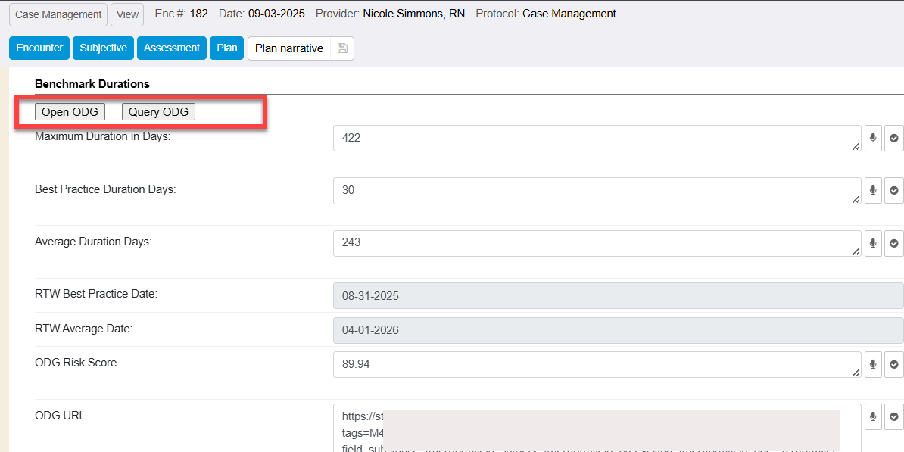
Task: Click checkmark icon beside Average Duration Days
Action: coord(894,243)
